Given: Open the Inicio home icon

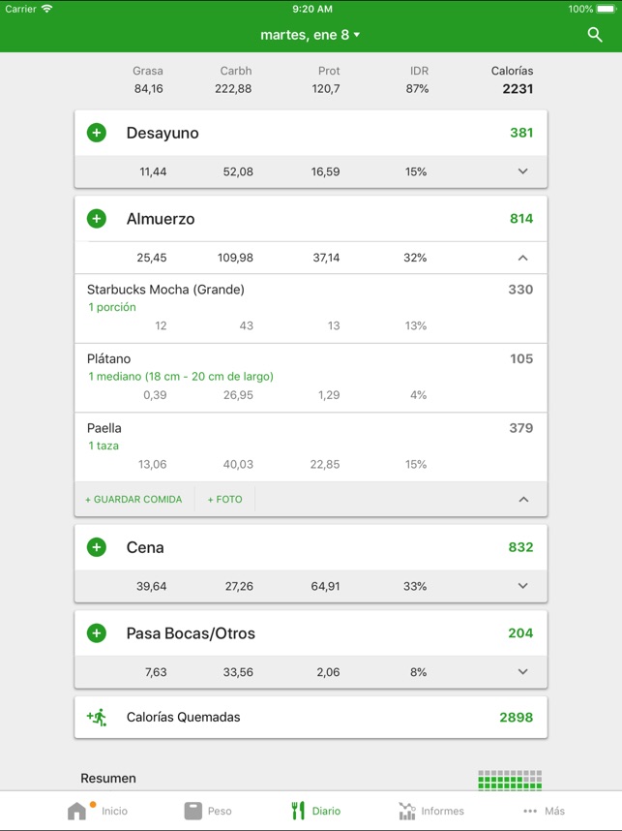Looking at the screenshot, I should (76, 811).
